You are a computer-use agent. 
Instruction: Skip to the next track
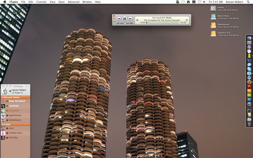pos(130,19)
